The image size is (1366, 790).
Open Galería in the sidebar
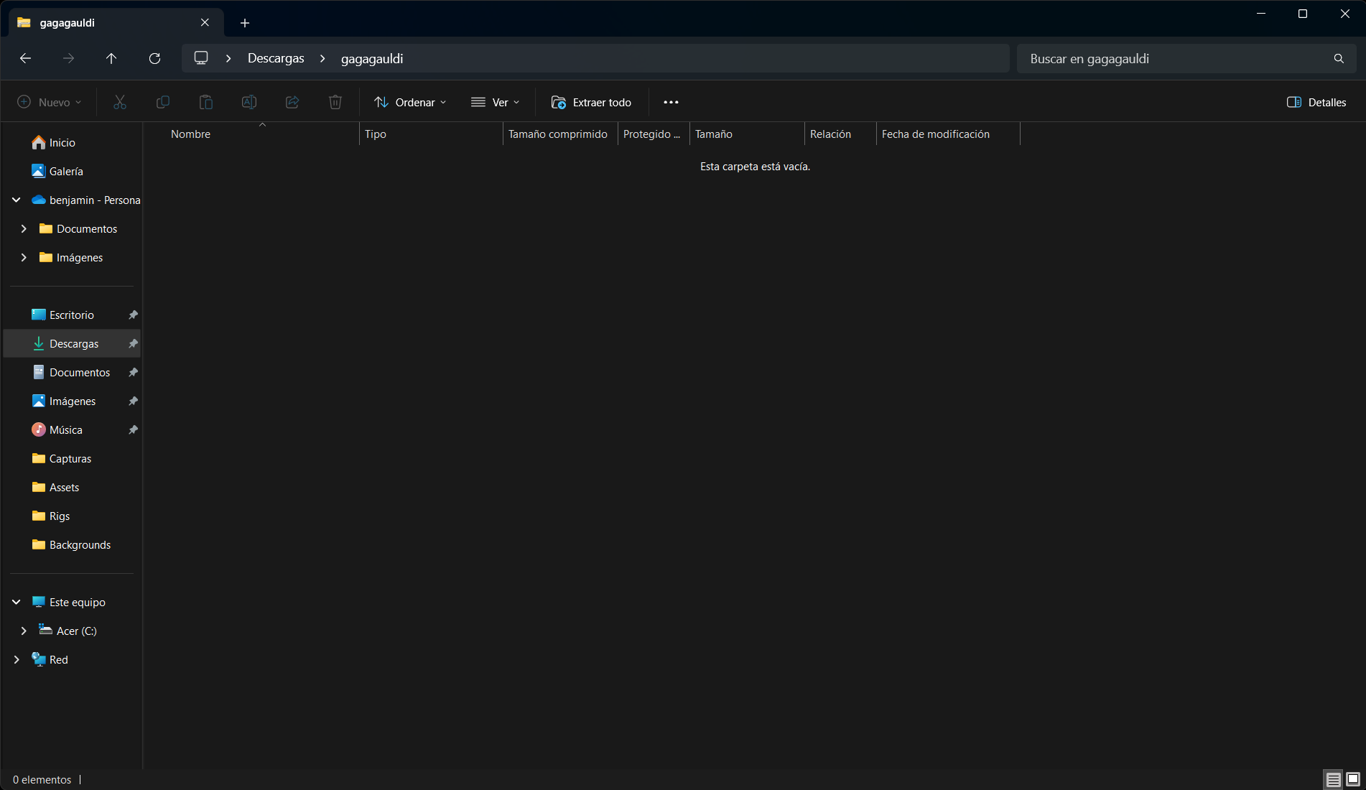(72, 171)
